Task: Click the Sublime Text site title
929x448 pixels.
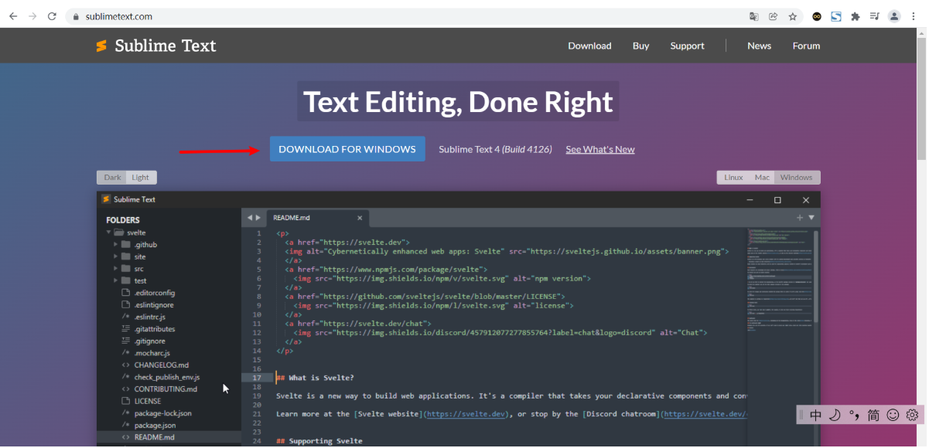Action: (166, 46)
